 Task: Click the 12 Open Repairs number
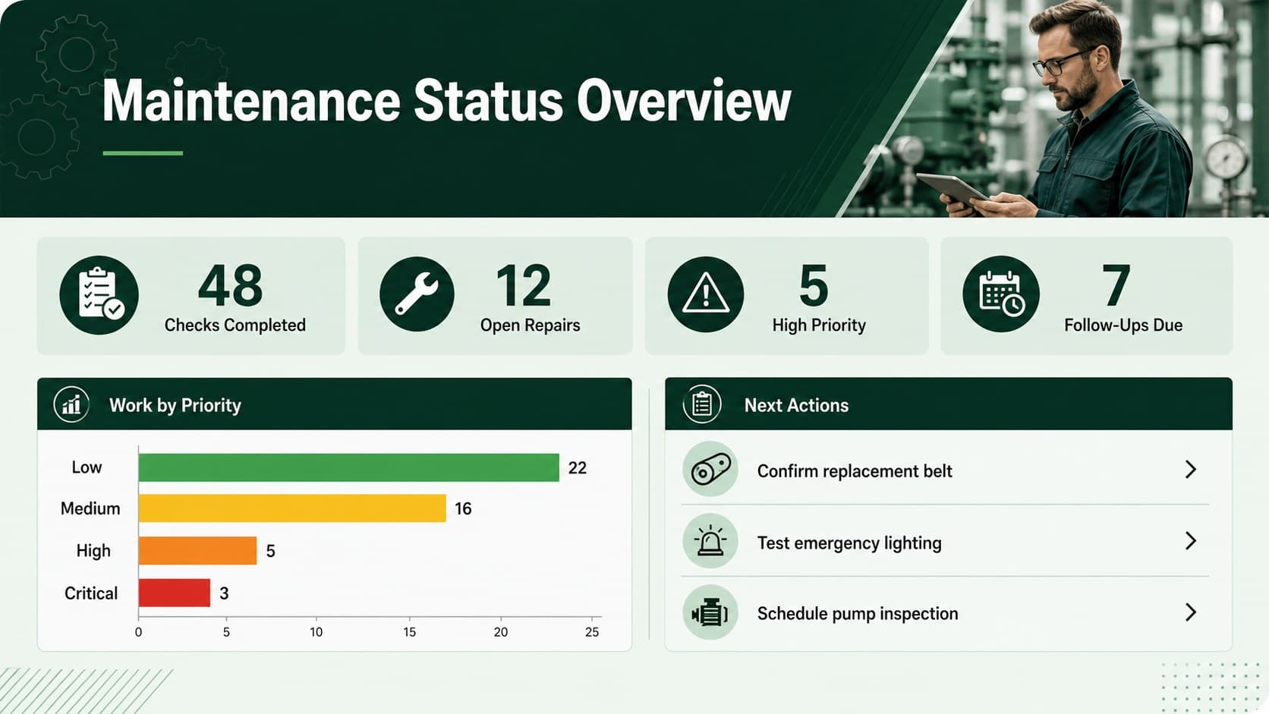point(523,286)
